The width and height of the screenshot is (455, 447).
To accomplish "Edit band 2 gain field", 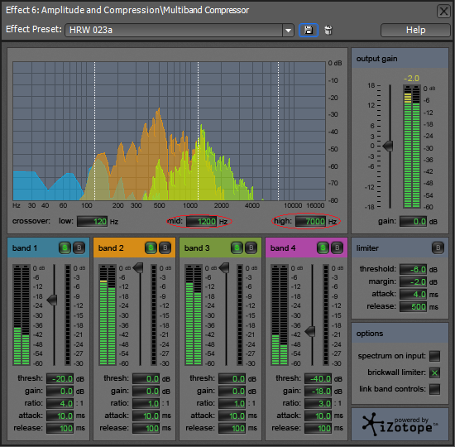I will (x=146, y=392).
